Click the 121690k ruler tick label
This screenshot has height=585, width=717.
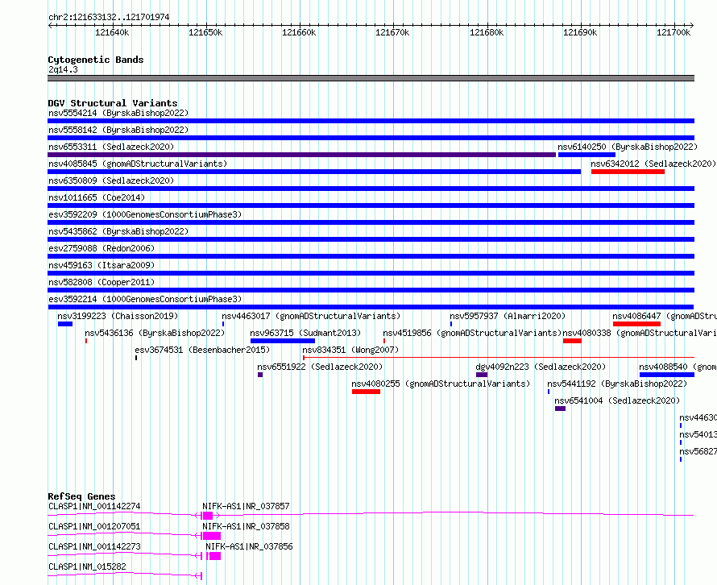pyautogui.click(x=580, y=32)
